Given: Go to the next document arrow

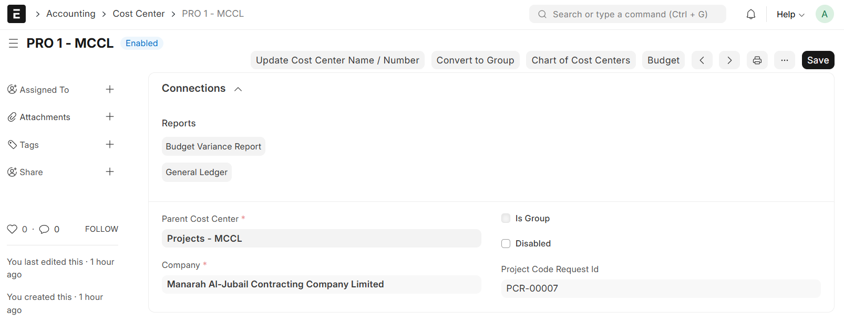Looking at the screenshot, I should 729,60.
